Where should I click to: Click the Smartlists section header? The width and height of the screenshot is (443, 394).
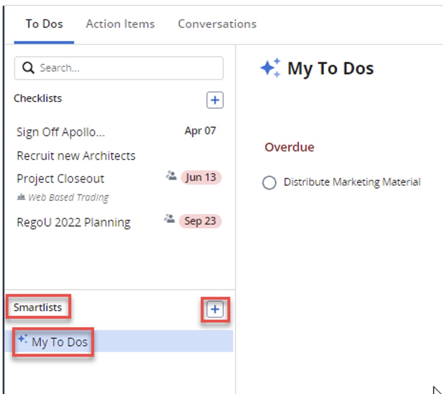pyautogui.click(x=38, y=308)
